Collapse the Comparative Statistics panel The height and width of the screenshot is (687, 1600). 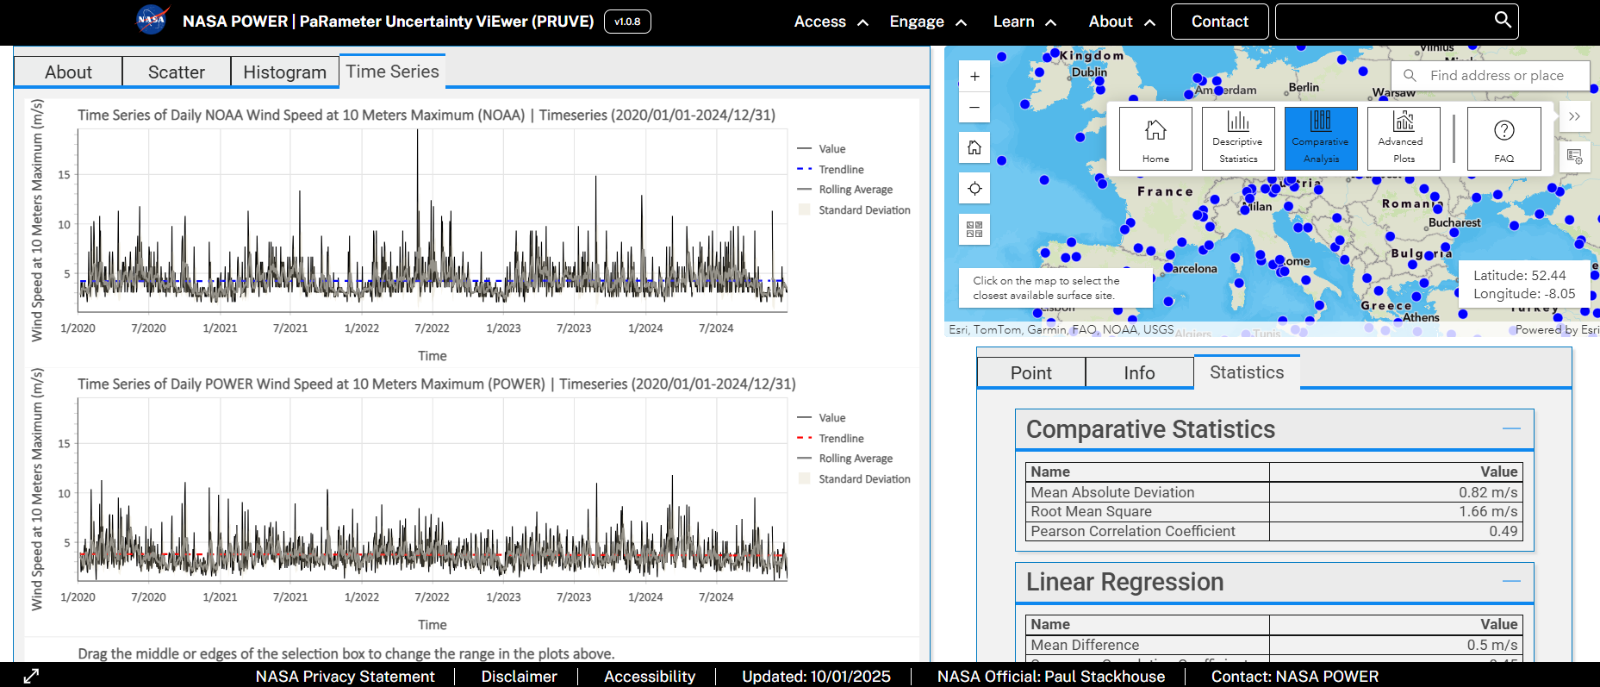tap(1511, 429)
